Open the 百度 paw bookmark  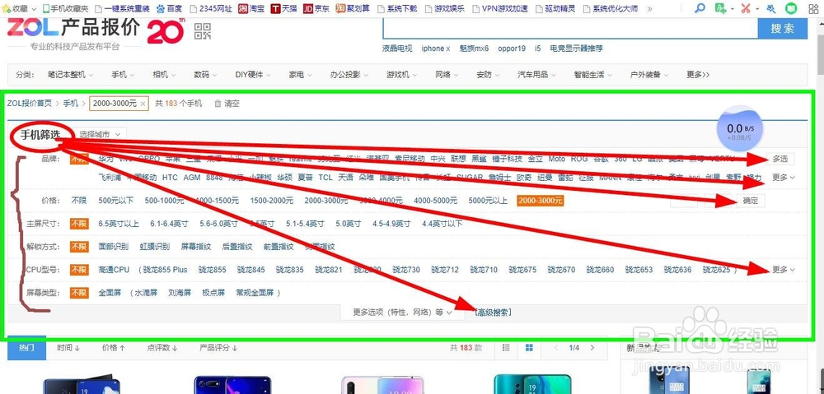pos(169,8)
